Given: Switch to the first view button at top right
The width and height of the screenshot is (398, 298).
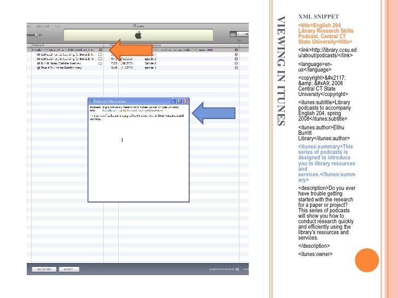Looking at the screenshot, I should pyautogui.click(x=233, y=34).
